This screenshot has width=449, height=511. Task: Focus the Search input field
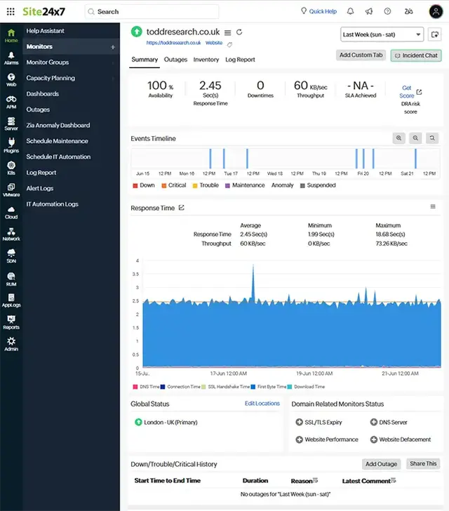tap(152, 12)
